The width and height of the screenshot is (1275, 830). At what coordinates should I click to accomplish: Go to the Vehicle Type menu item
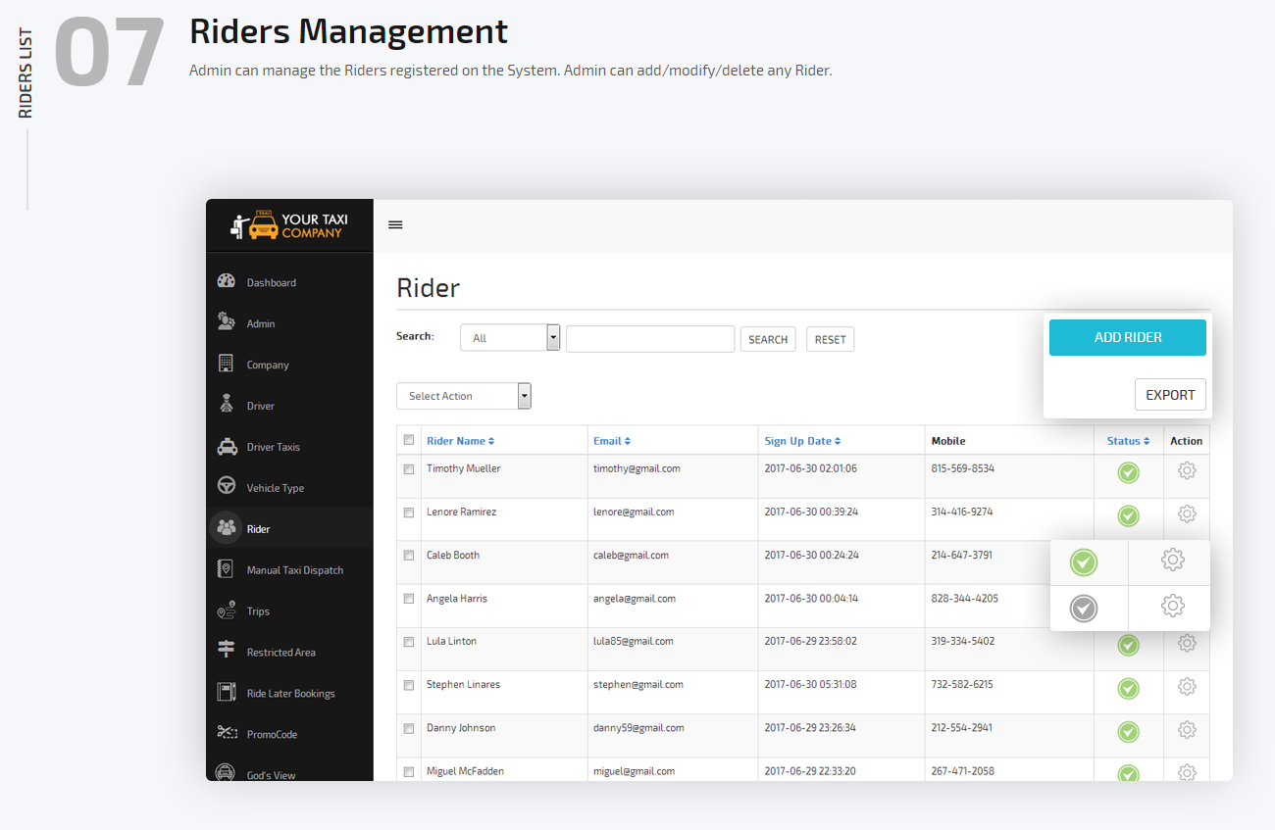point(276,487)
